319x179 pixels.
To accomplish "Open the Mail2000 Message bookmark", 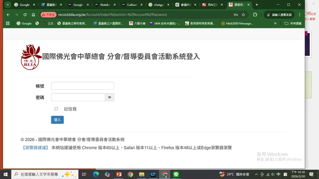I will (x=237, y=23).
